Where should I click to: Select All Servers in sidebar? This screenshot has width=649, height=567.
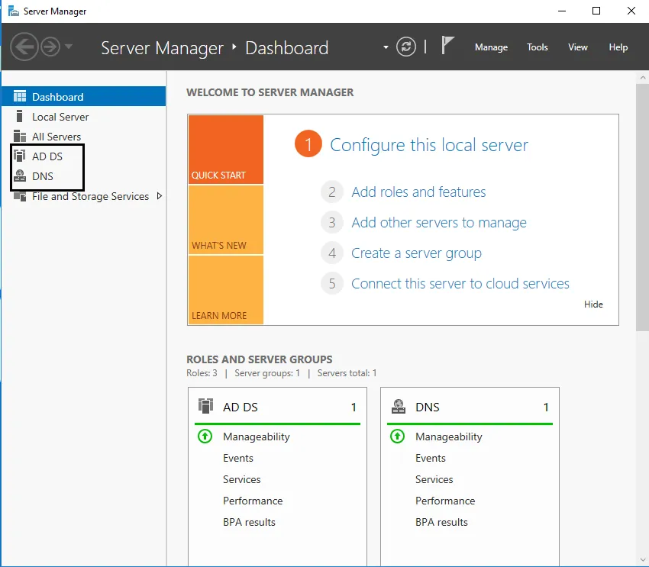84,137
